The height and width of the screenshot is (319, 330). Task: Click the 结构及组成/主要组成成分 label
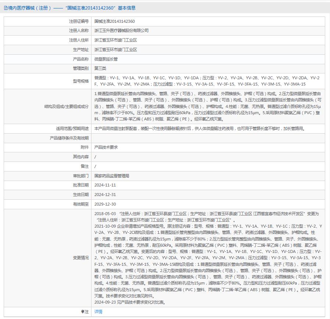pyautogui.click(x=66, y=106)
